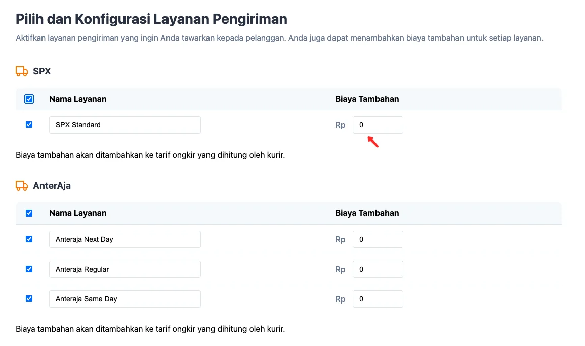Click the Rp label beside SPX Standard fee
This screenshot has height=346, width=585.
pos(340,124)
